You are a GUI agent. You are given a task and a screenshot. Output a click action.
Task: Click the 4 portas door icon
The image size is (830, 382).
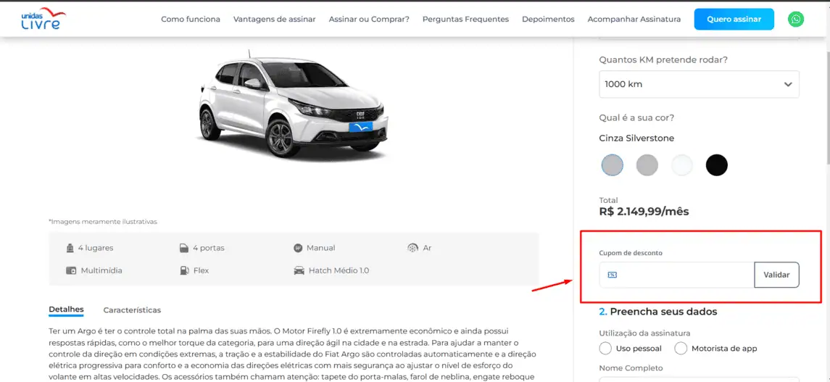[183, 248]
